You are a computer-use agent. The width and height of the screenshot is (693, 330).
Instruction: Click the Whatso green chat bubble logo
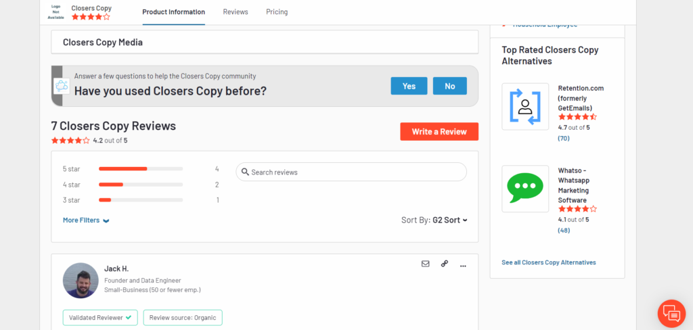[525, 189]
